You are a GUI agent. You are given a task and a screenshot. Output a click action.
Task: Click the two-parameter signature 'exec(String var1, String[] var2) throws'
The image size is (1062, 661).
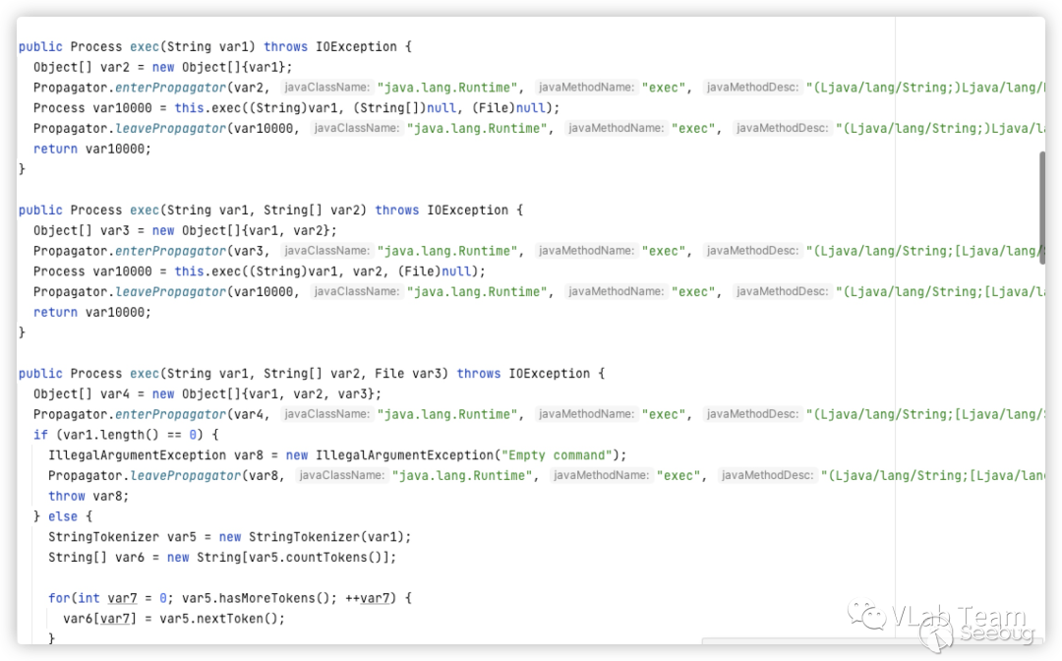pos(274,210)
